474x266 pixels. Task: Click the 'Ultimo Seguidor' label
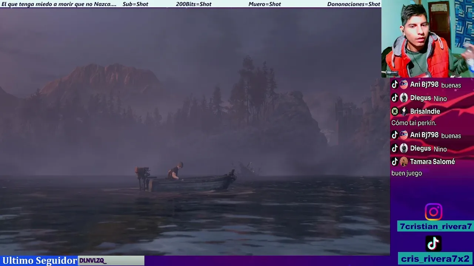[x=40, y=260]
